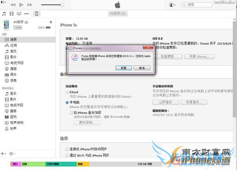The height and width of the screenshot is (170, 237).
Task: Select the iPhone device button
Action: (37, 14)
